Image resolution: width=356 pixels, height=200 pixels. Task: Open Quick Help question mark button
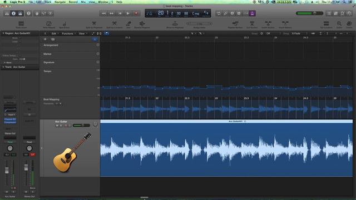coord(28,13)
